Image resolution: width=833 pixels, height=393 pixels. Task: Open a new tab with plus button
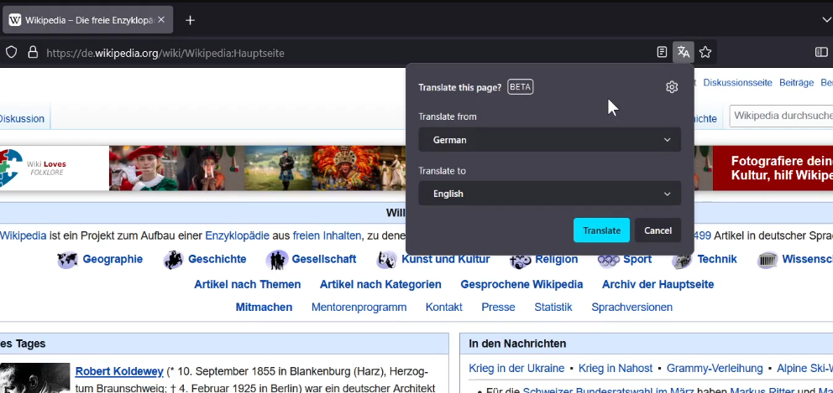[x=190, y=20]
